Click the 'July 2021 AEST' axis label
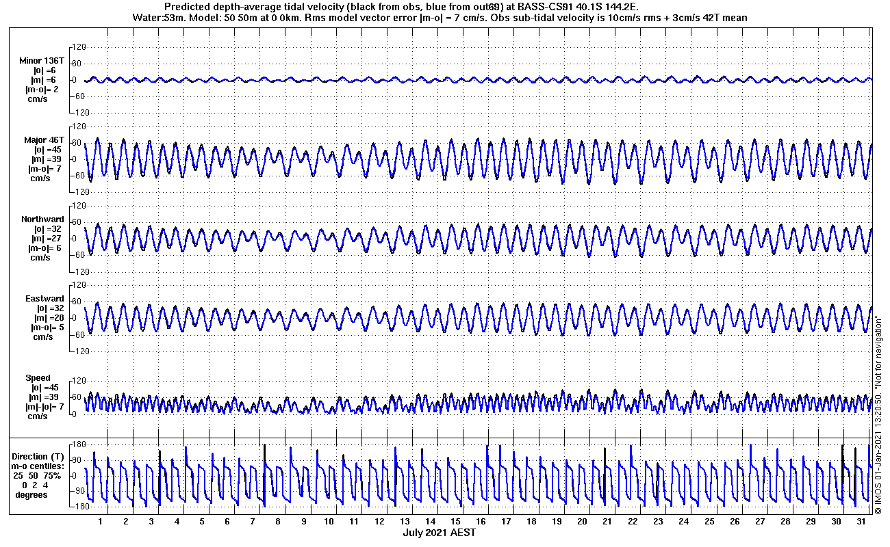 pyautogui.click(x=439, y=533)
